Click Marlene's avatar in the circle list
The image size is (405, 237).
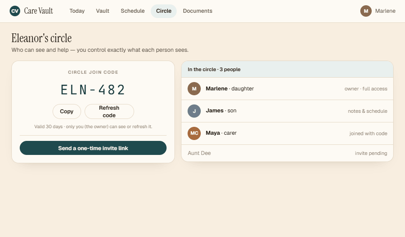(x=194, y=89)
